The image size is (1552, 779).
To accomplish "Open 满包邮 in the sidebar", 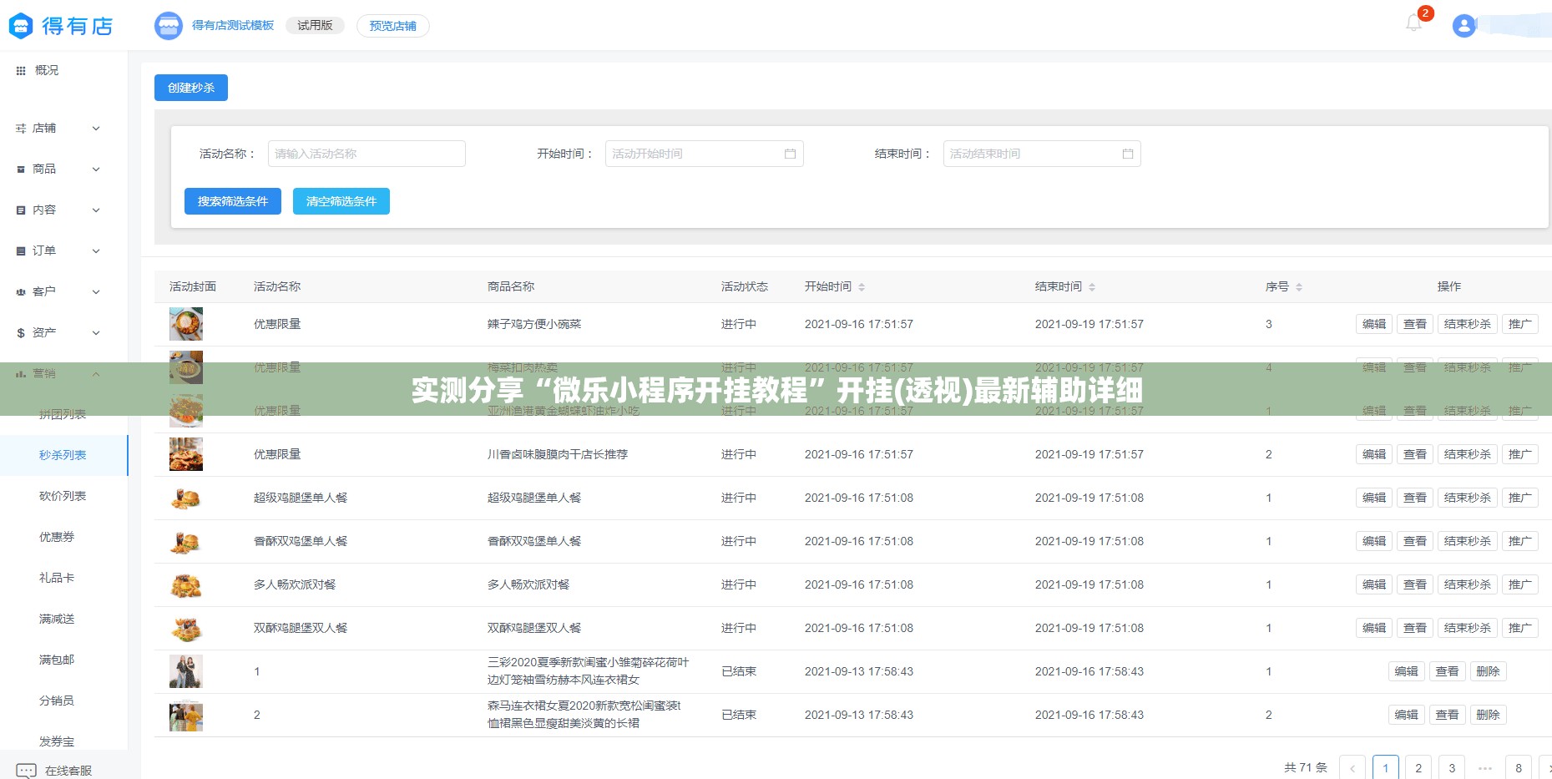I will (57, 660).
